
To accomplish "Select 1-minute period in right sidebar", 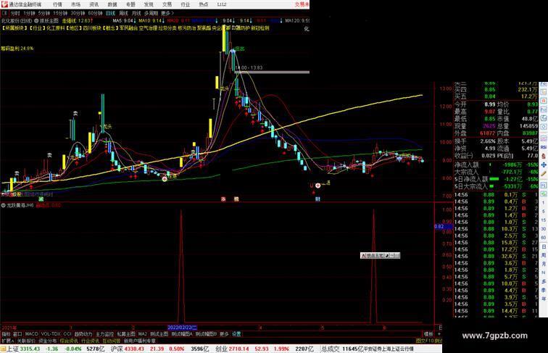I will pos(544,202).
